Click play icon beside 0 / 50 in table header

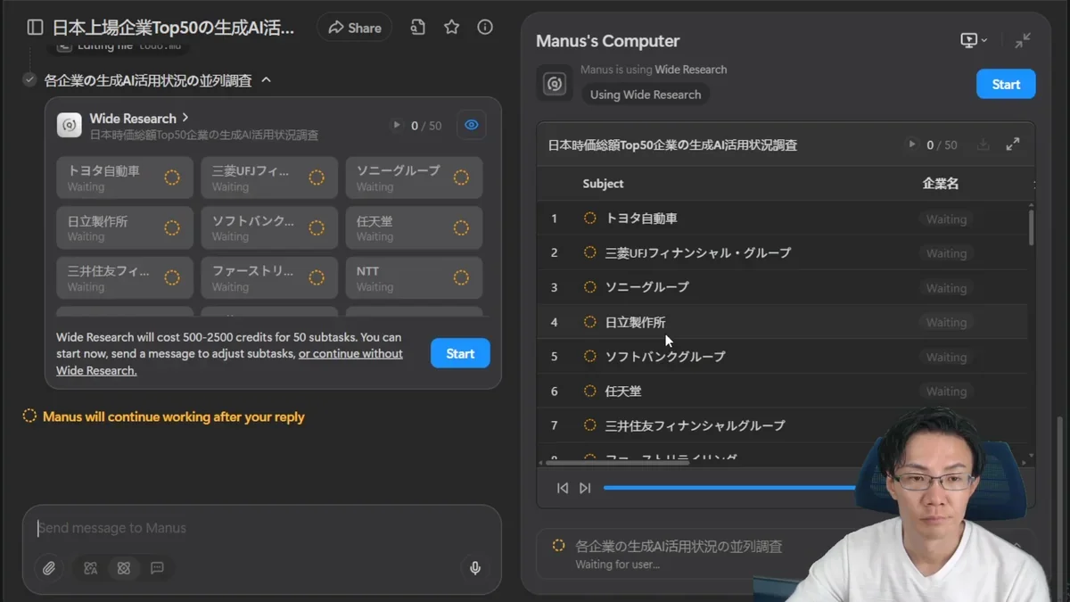pyautogui.click(x=911, y=144)
